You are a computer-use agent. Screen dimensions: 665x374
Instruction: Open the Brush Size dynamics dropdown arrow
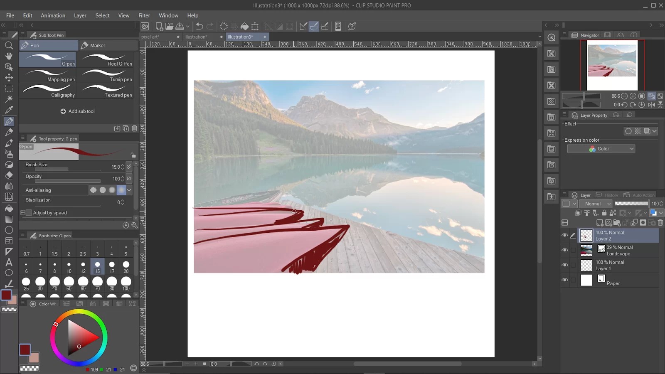coord(129,167)
